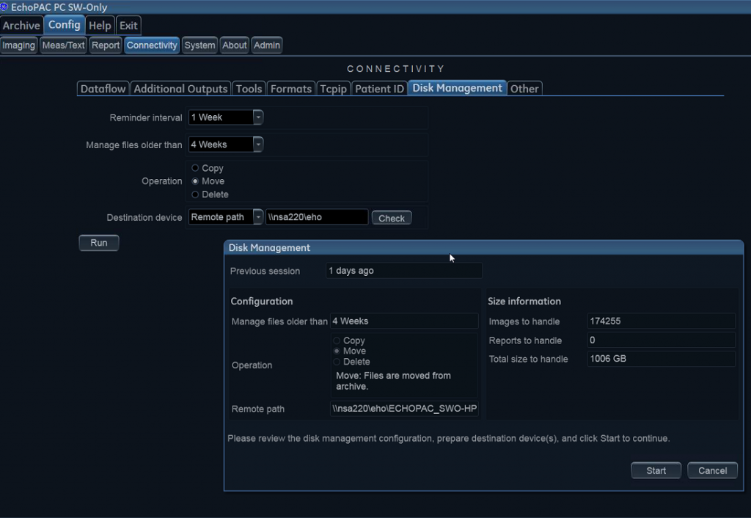751x518 pixels.
Task: Switch to the About tab
Action: click(234, 45)
